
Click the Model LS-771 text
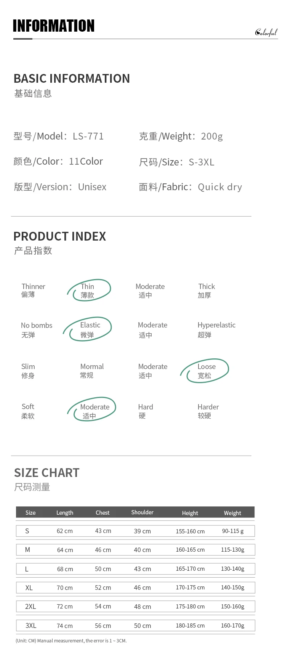point(59,136)
